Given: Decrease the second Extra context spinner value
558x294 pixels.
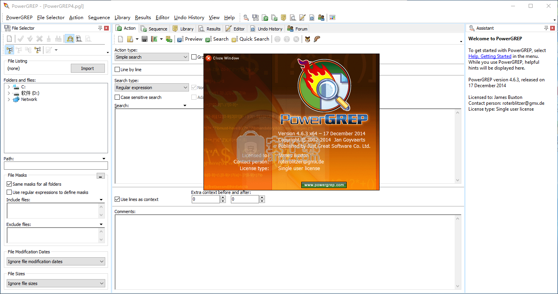Looking at the screenshot, I should point(262,201).
